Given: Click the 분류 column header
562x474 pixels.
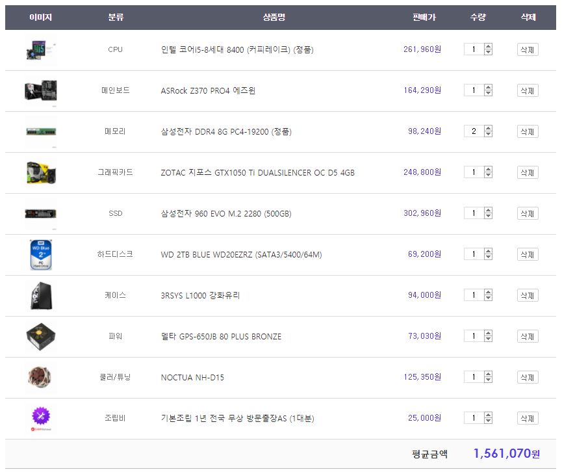Looking at the screenshot, I should (x=116, y=17).
